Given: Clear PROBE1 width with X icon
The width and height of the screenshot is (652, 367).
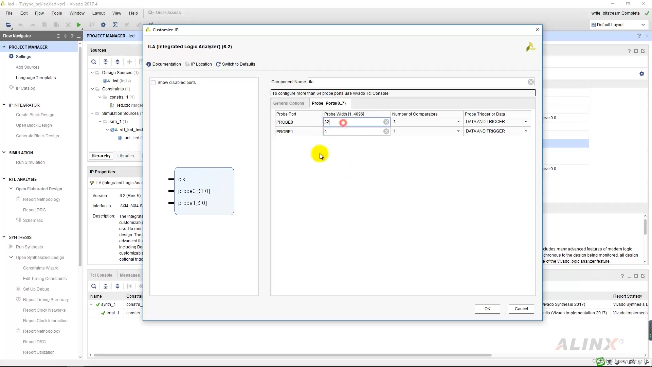Looking at the screenshot, I should (x=386, y=132).
